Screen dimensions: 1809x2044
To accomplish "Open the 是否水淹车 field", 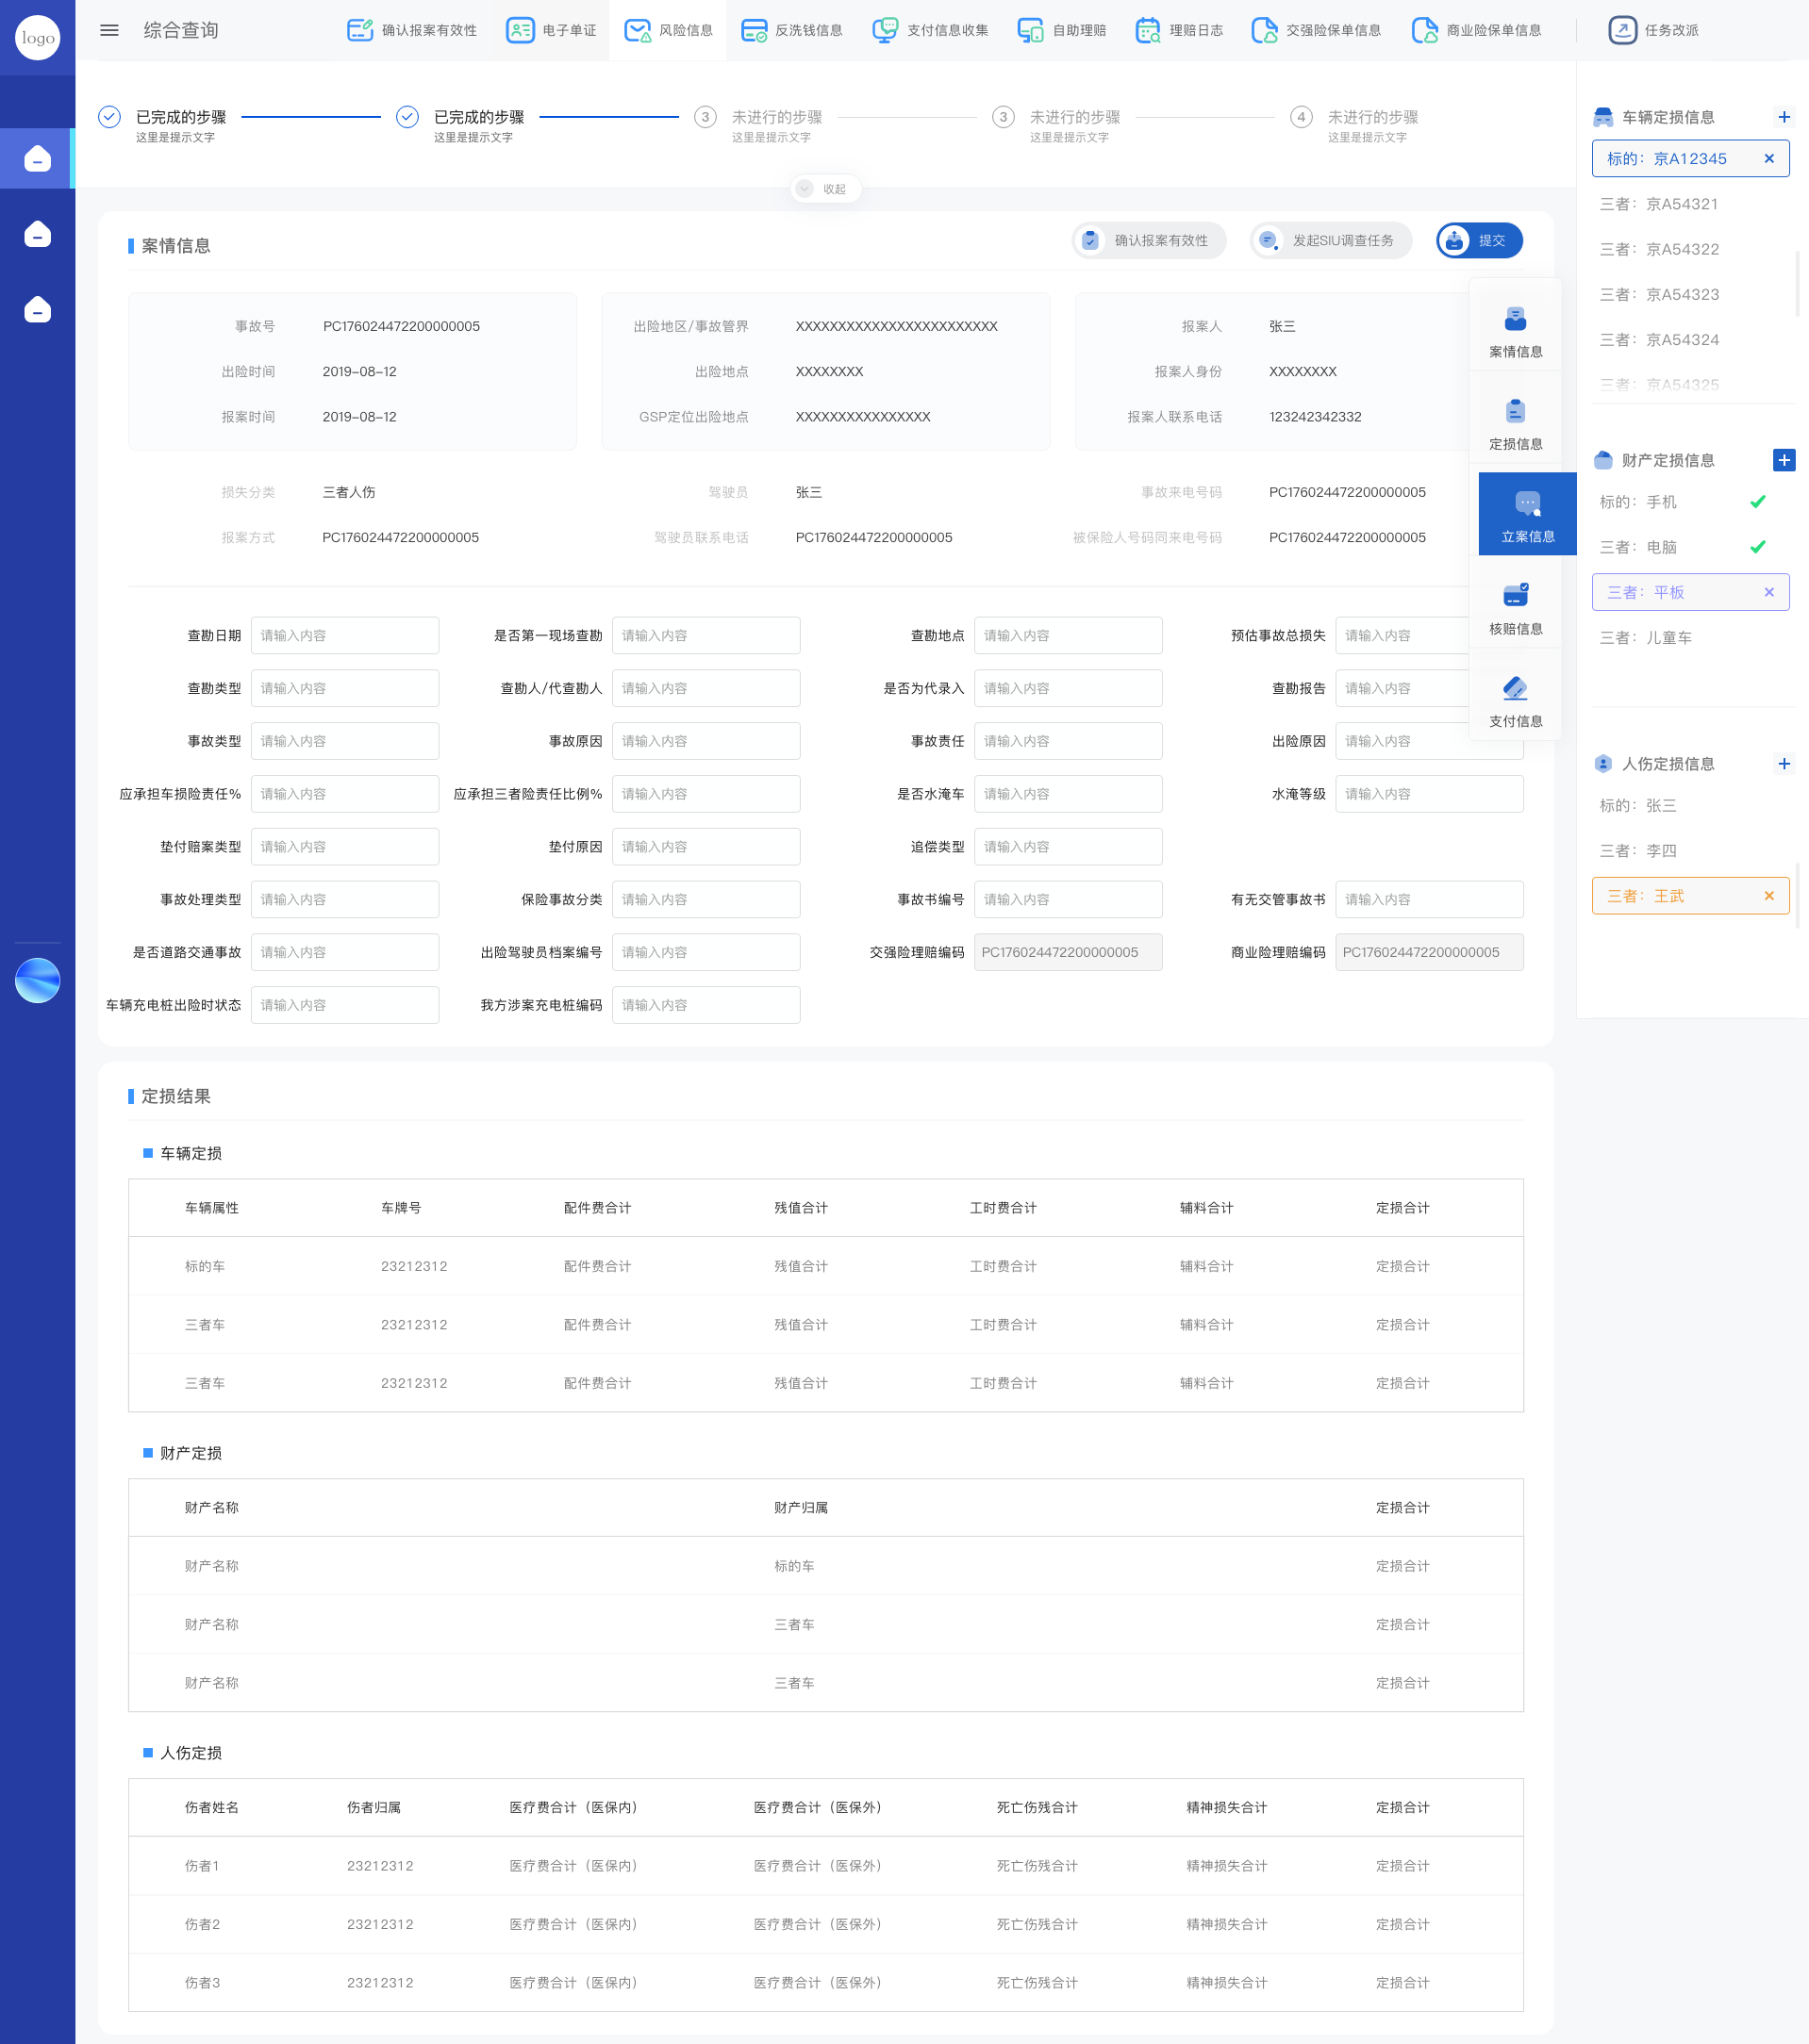I will pos(1068,794).
